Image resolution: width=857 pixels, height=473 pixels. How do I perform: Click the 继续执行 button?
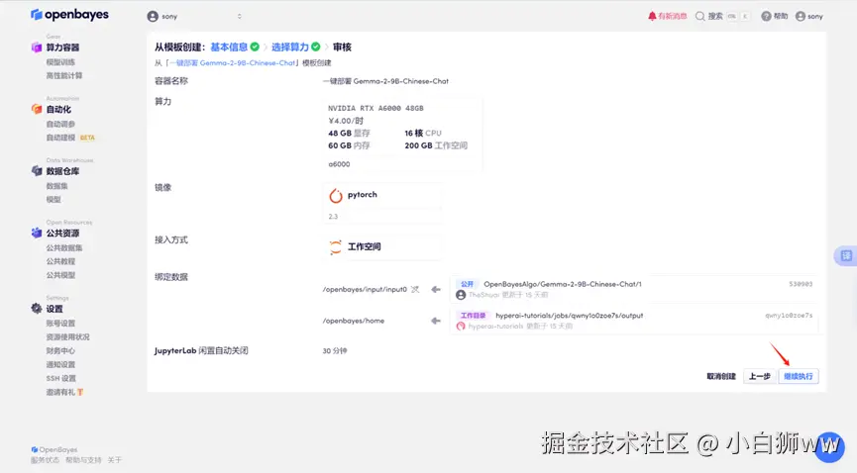pos(798,376)
